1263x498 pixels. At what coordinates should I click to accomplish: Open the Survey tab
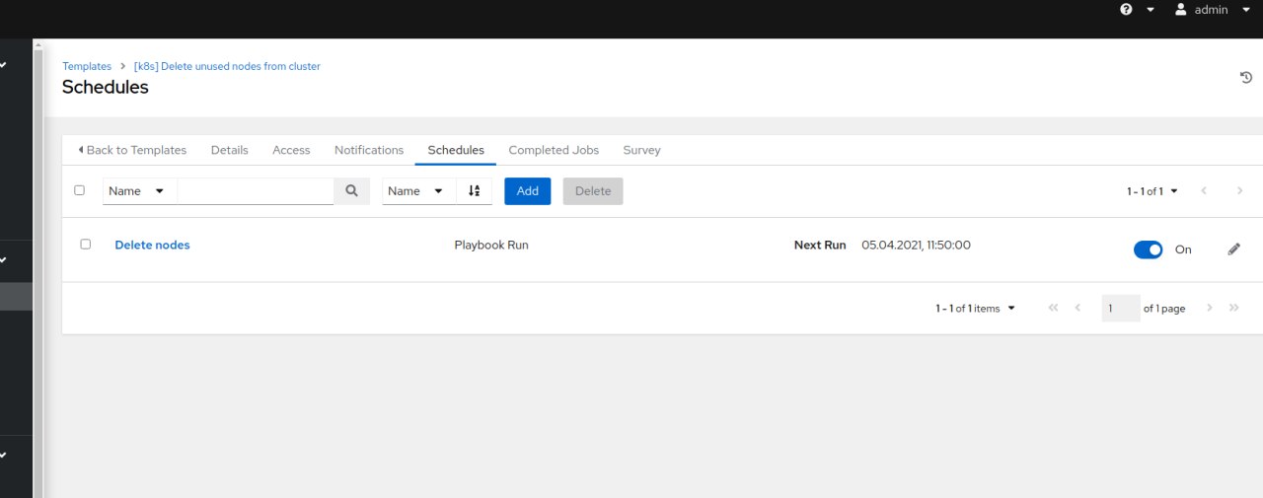click(x=641, y=150)
